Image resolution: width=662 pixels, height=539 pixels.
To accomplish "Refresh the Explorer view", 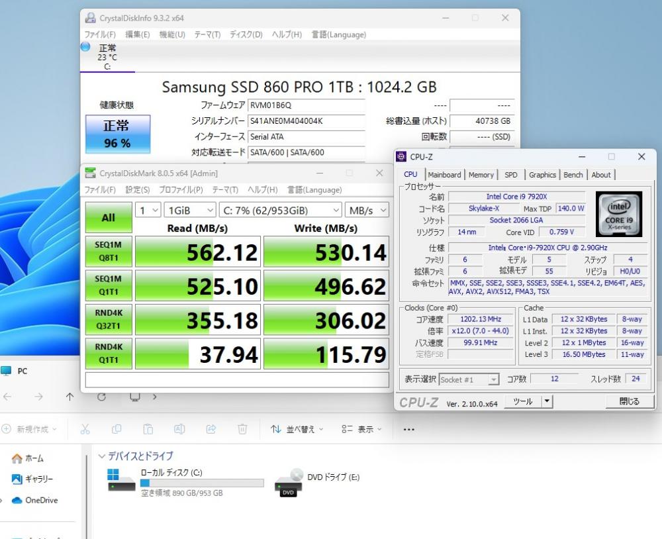I will pos(101,397).
